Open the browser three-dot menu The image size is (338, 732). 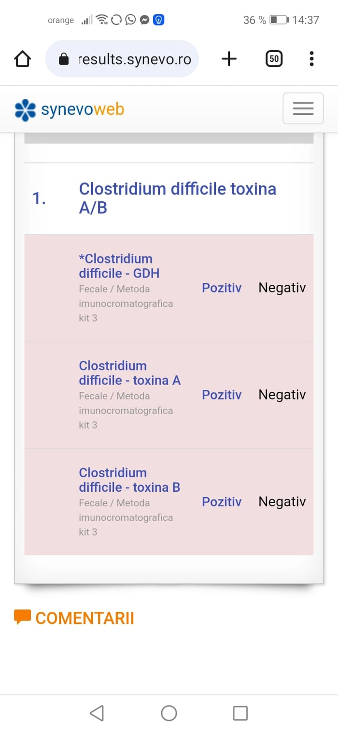(x=311, y=59)
